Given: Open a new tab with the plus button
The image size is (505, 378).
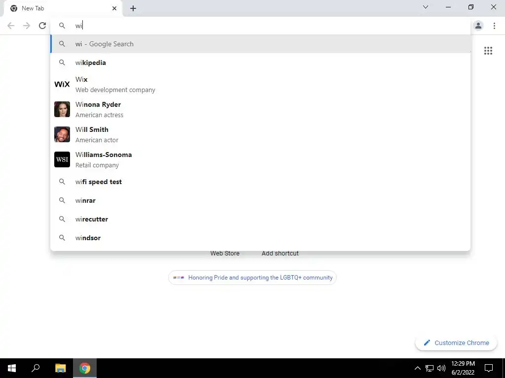Looking at the screenshot, I should [x=133, y=8].
